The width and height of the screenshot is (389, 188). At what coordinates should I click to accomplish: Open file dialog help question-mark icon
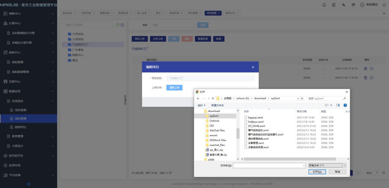point(345,105)
